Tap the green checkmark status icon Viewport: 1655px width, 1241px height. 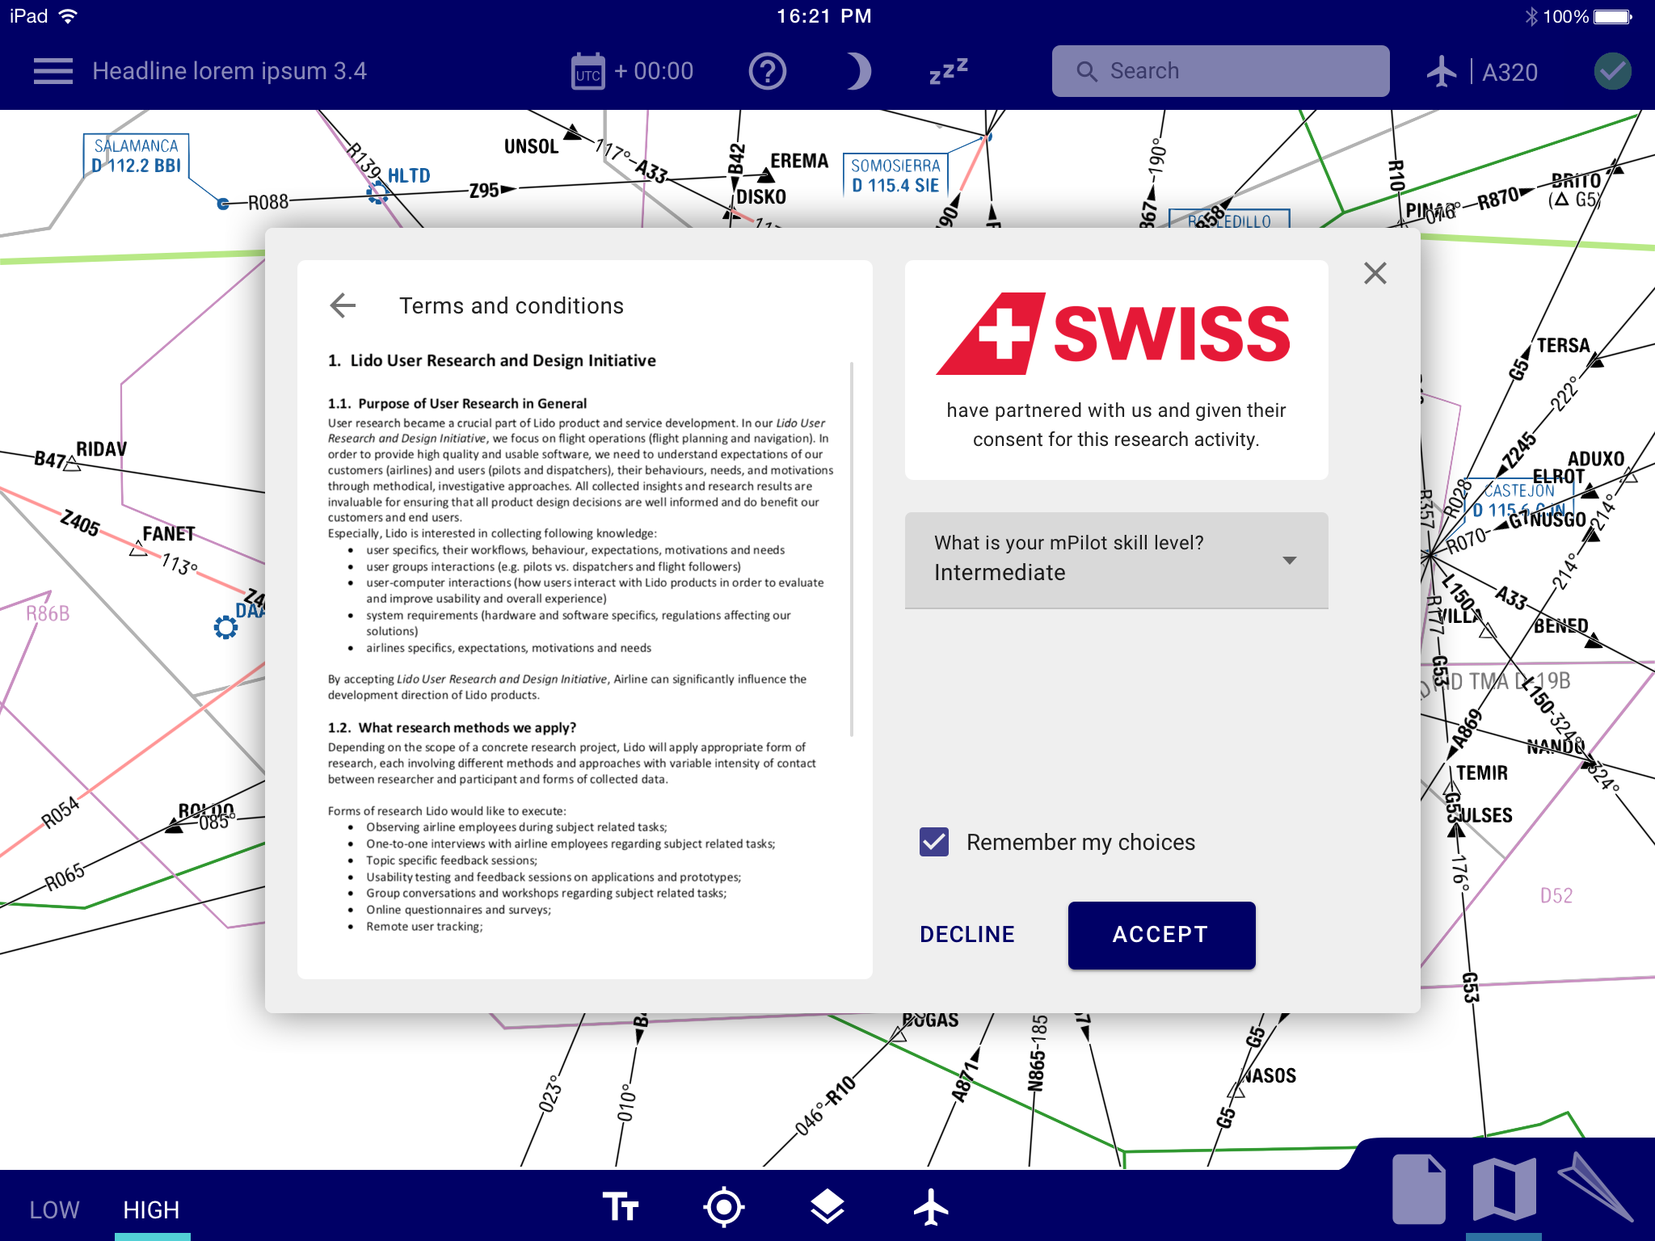click(1612, 72)
